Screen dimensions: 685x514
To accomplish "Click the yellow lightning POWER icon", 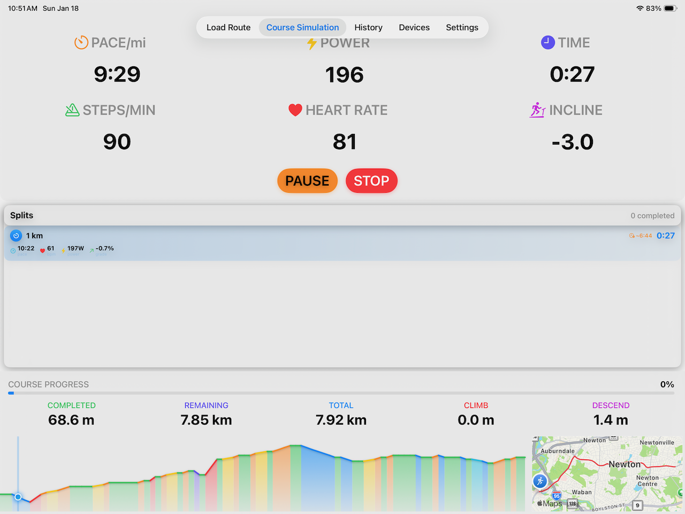I will click(x=312, y=42).
